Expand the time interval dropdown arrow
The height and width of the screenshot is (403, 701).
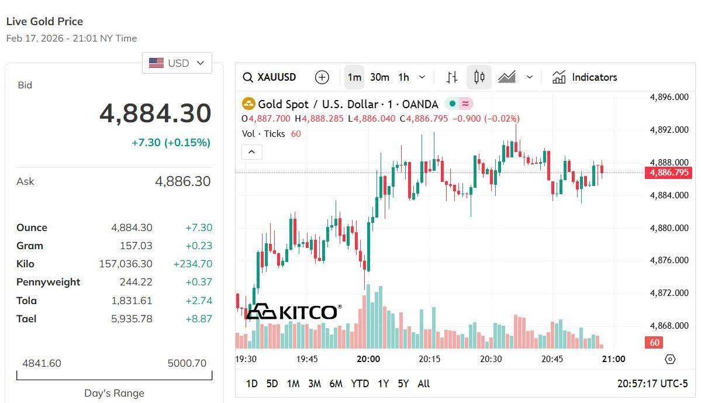click(x=422, y=77)
